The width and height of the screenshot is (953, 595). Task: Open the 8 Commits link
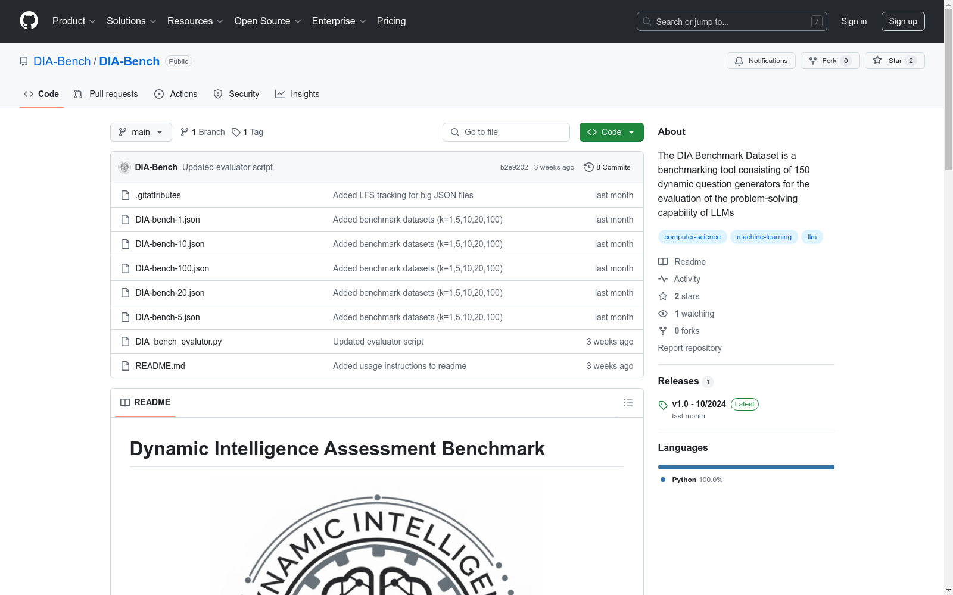coord(608,167)
